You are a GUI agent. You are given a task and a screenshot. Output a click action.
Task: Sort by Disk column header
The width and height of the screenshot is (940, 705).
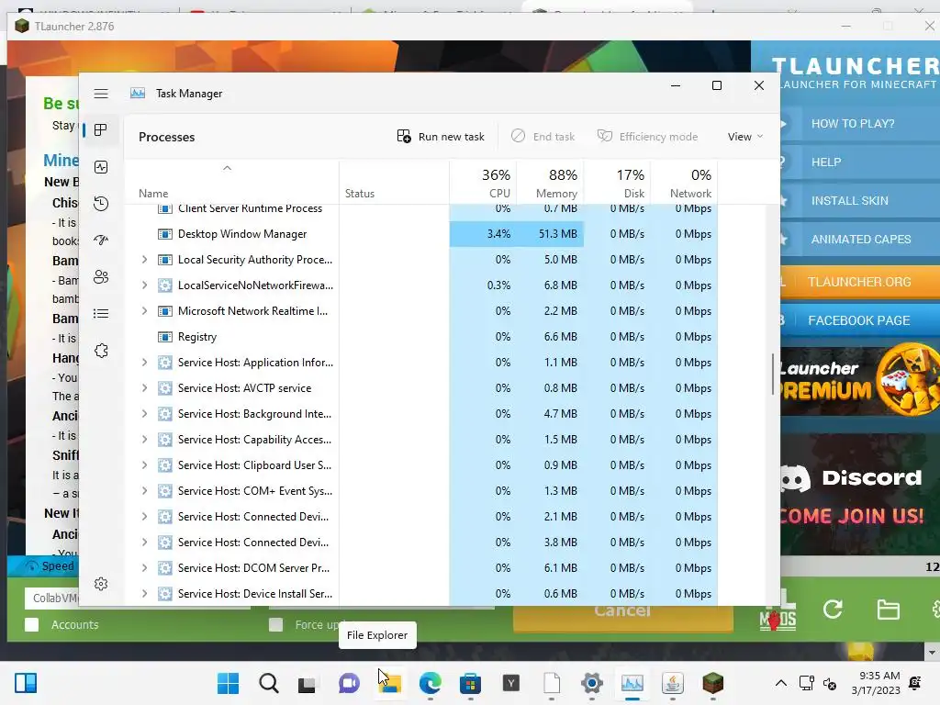[618, 183]
